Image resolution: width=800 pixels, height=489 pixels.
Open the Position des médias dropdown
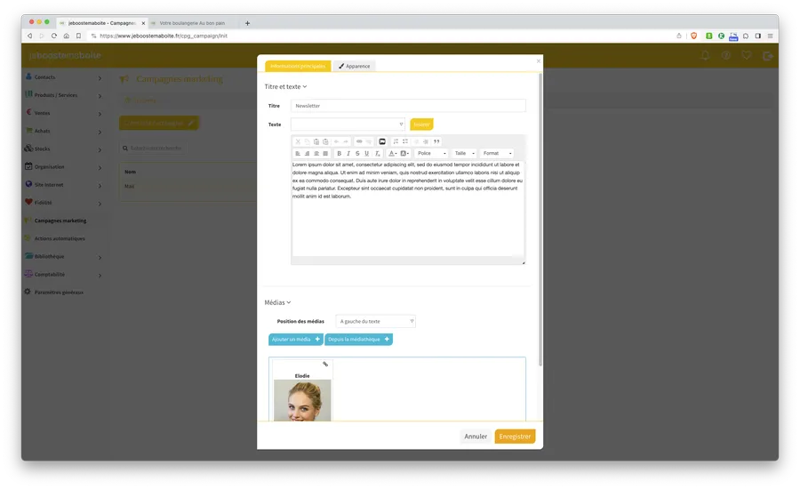click(x=375, y=321)
